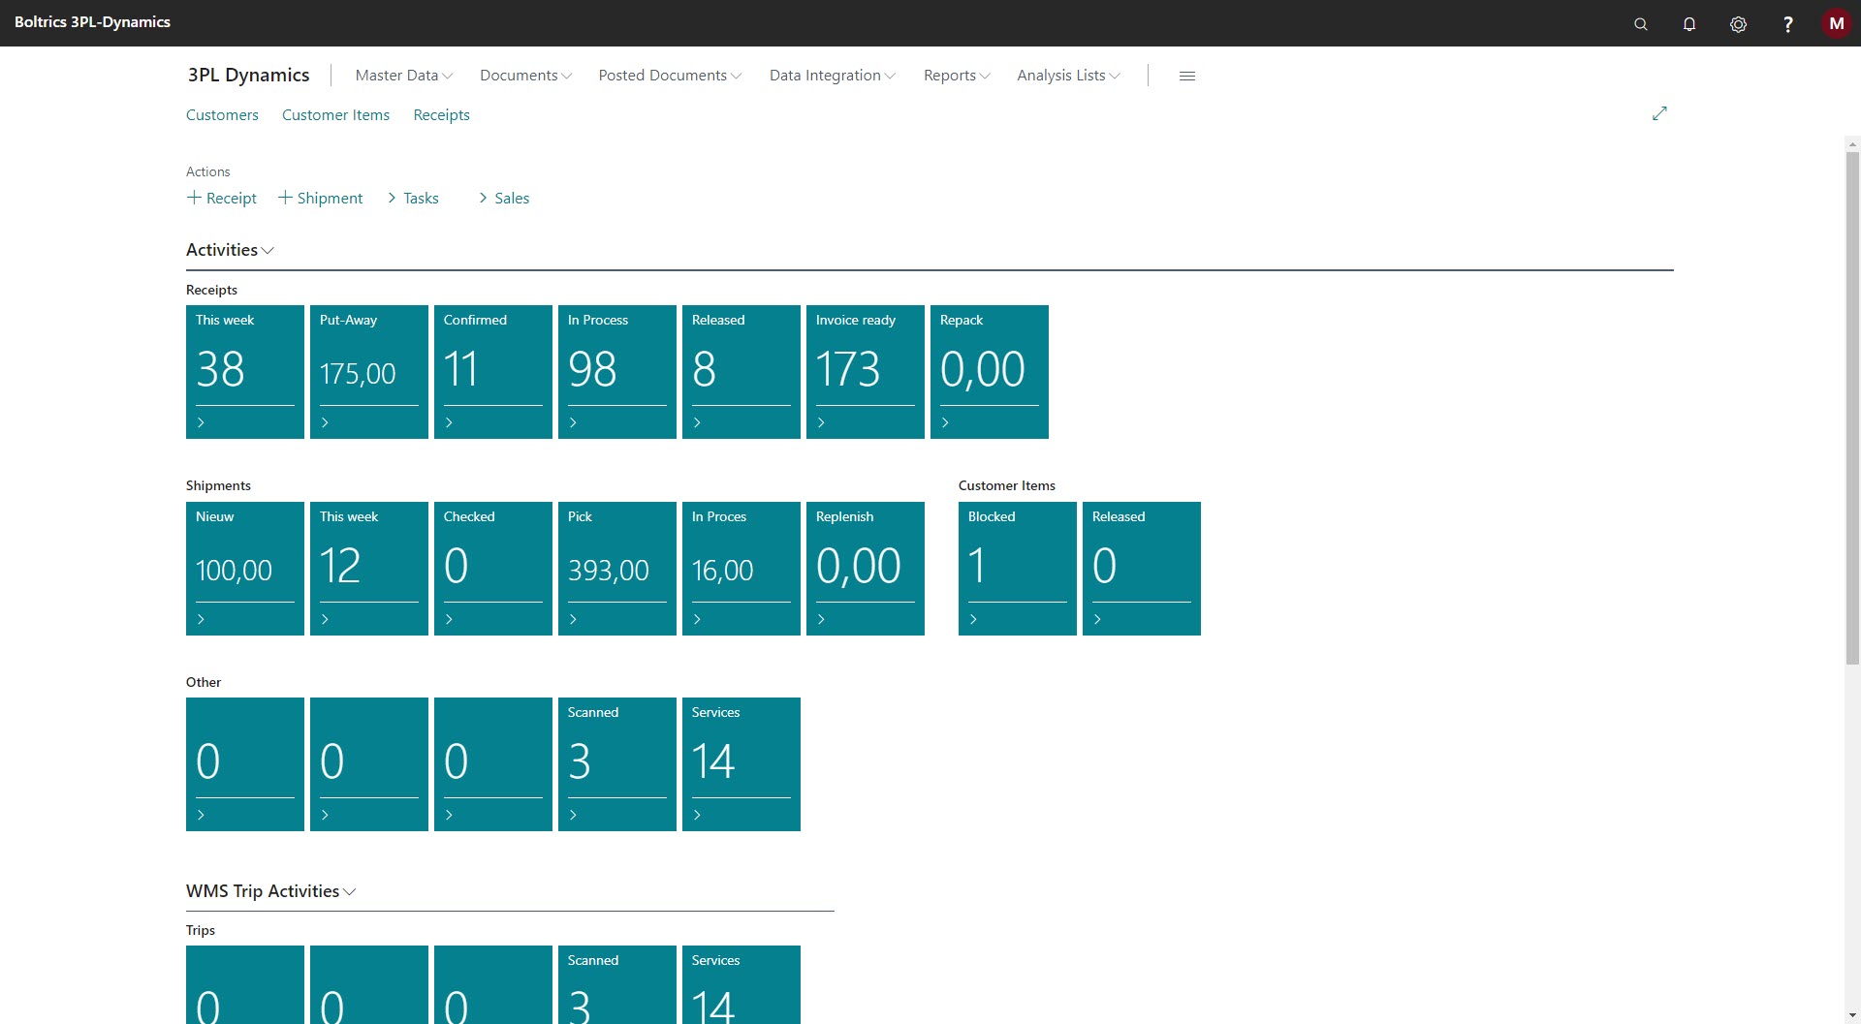
Task: Open the user account menu initial M
Action: click(x=1837, y=23)
